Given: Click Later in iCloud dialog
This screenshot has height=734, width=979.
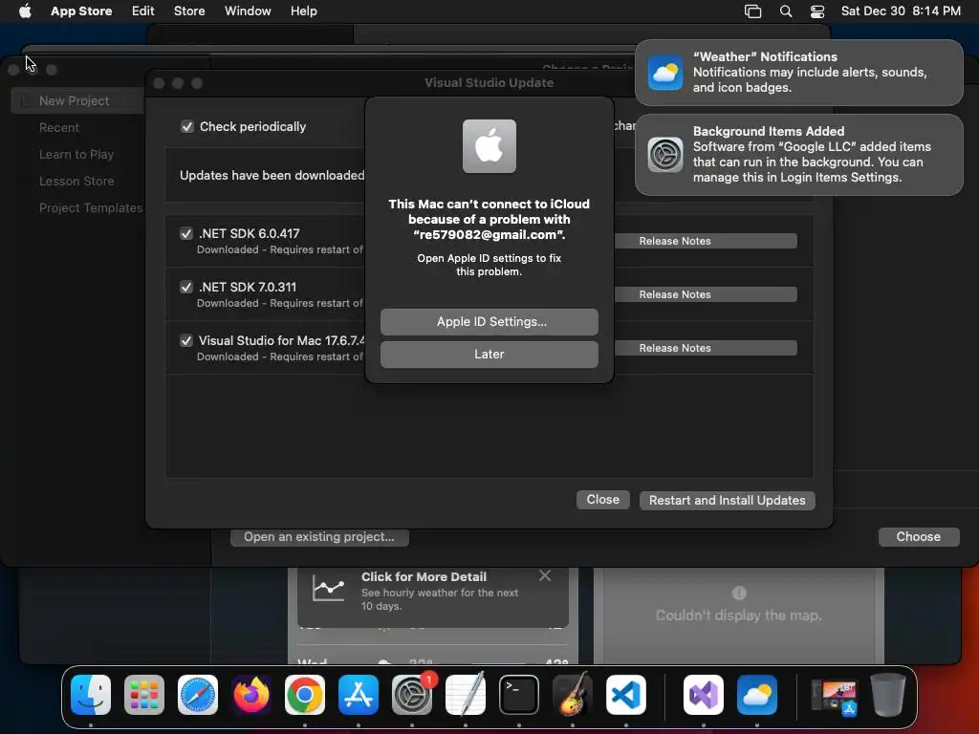Looking at the screenshot, I should [489, 355].
